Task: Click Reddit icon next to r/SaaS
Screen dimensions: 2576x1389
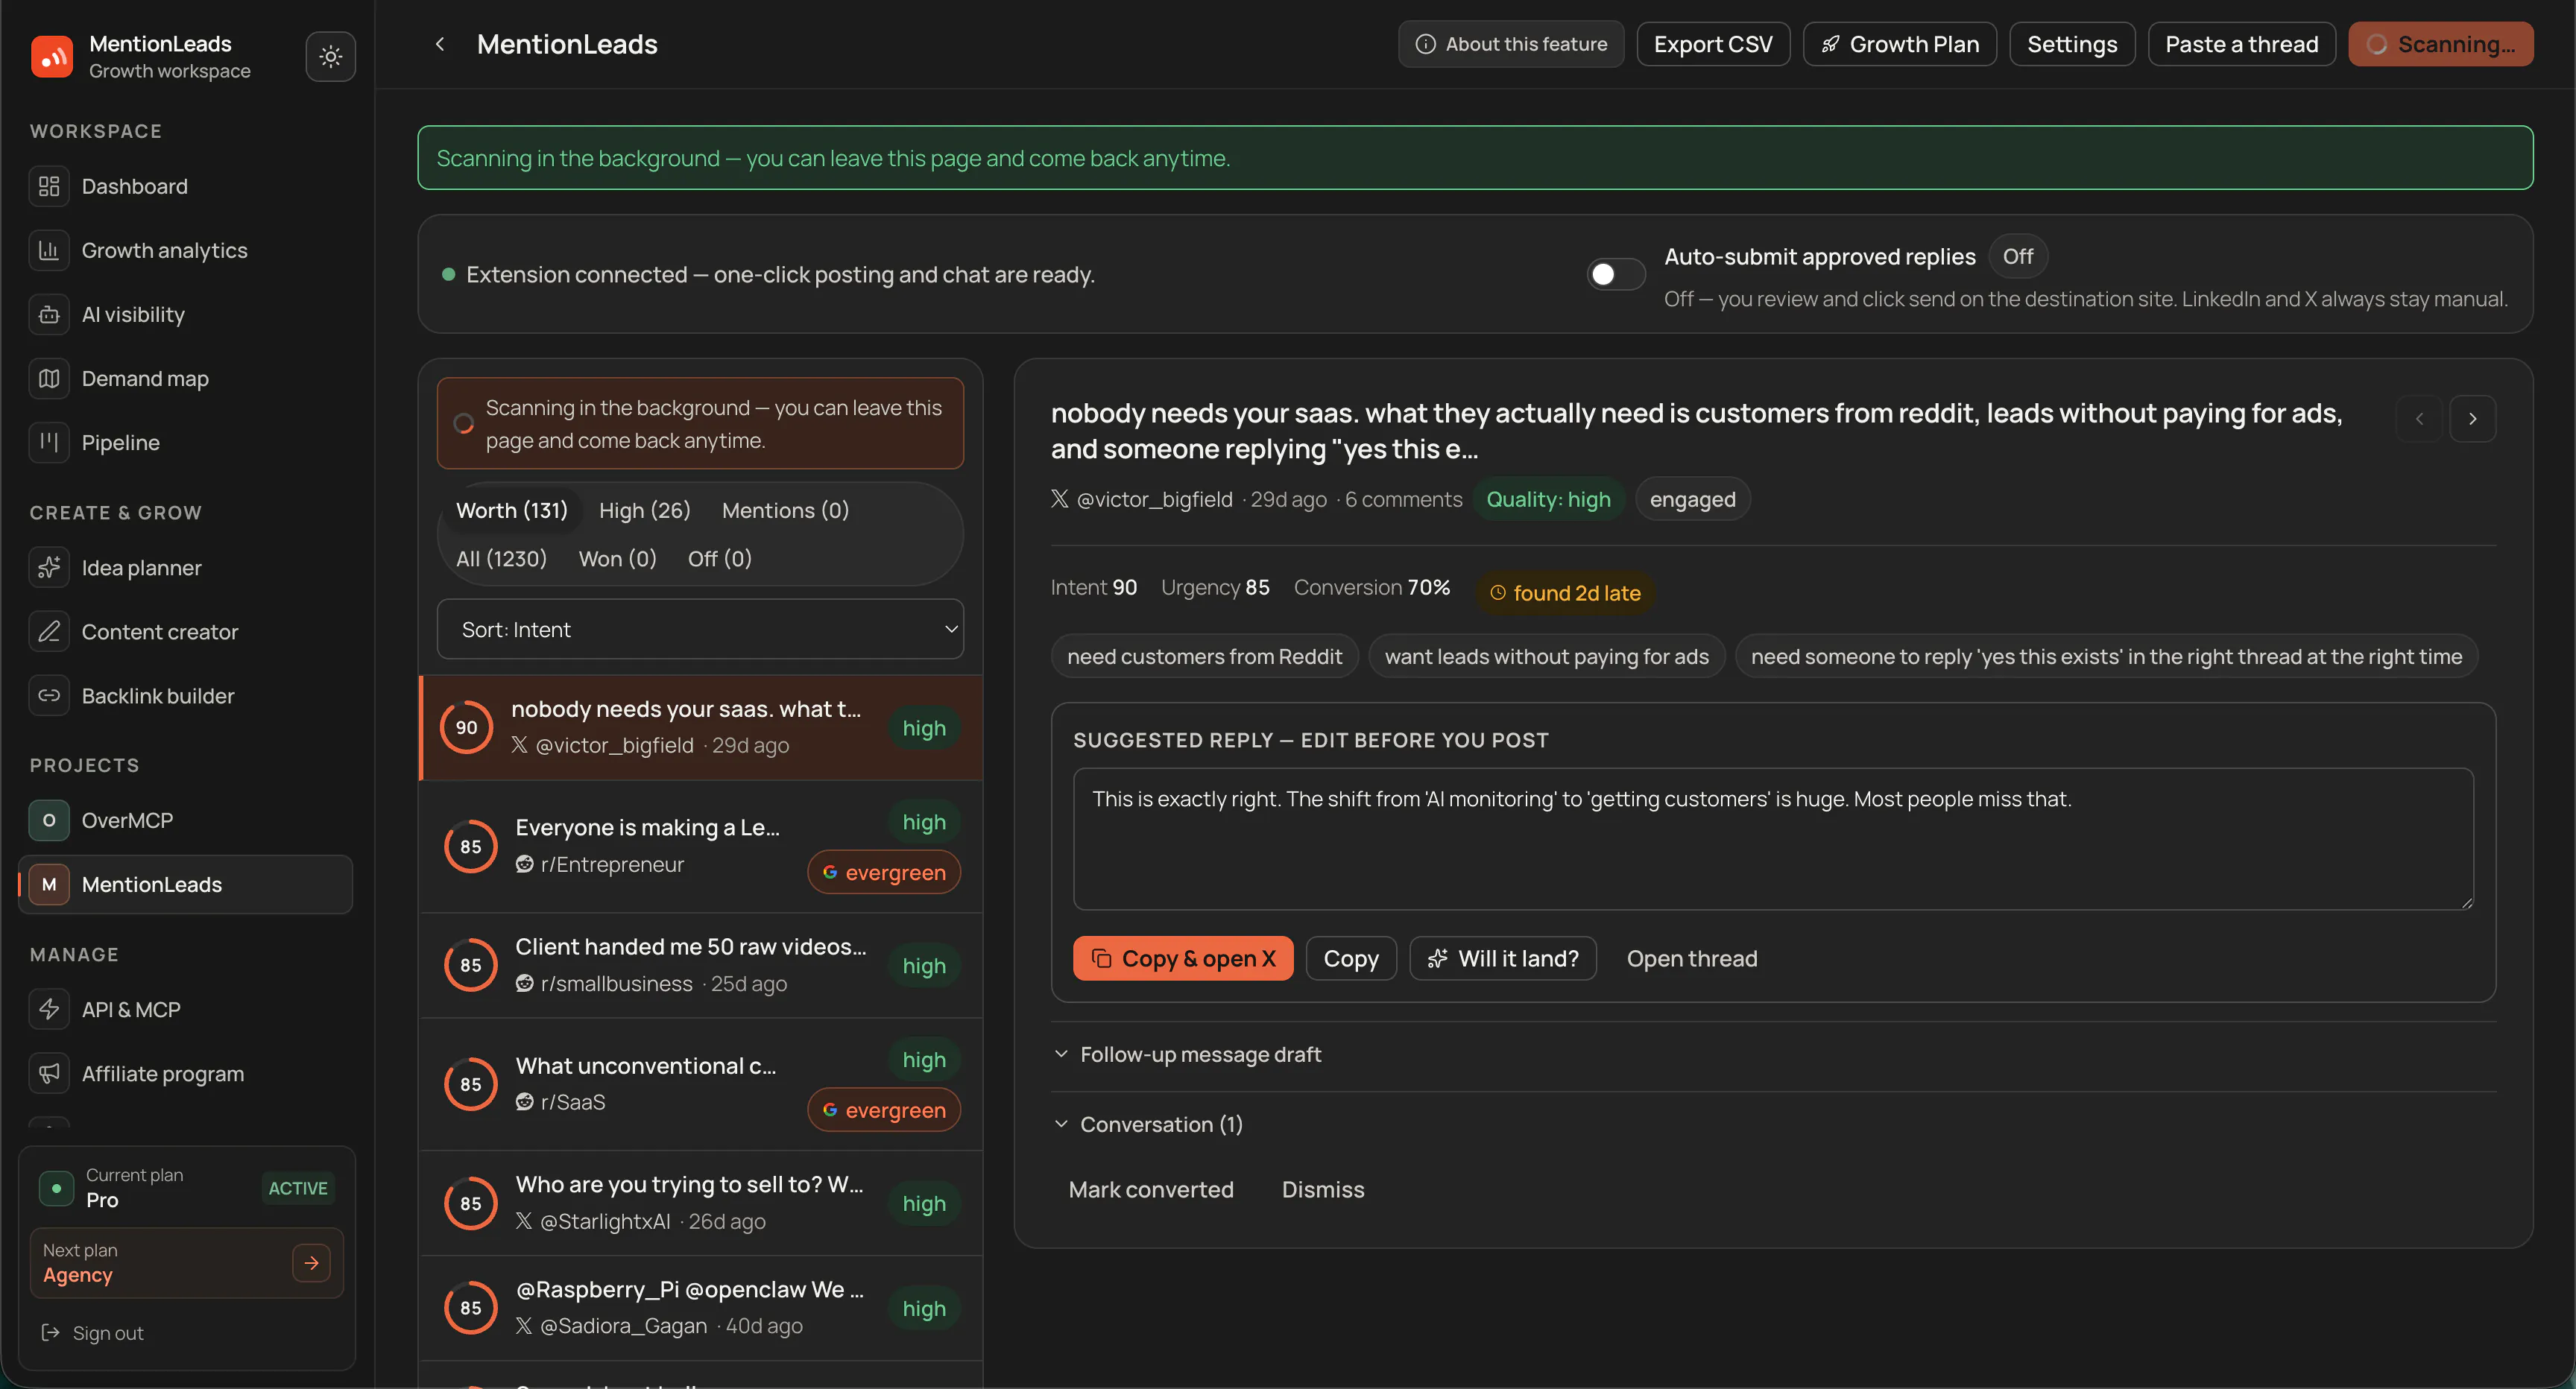Action: (524, 1101)
